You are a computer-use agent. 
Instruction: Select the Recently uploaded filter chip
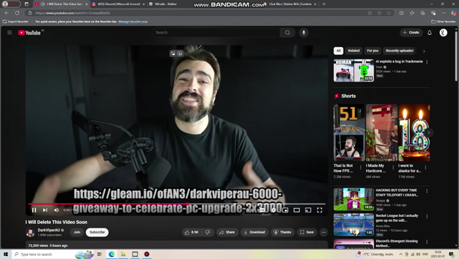coord(399,50)
